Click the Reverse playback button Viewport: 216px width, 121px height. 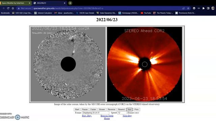(111, 110)
